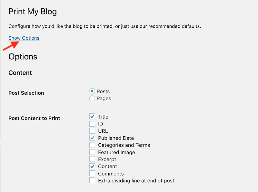The height and width of the screenshot is (192, 258).
Task: Uncheck the Title checkbox
Action: pyautogui.click(x=92, y=117)
